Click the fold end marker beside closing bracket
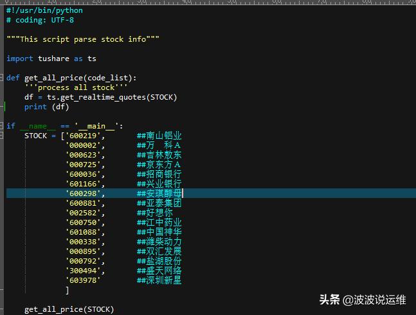 pos(3,290)
